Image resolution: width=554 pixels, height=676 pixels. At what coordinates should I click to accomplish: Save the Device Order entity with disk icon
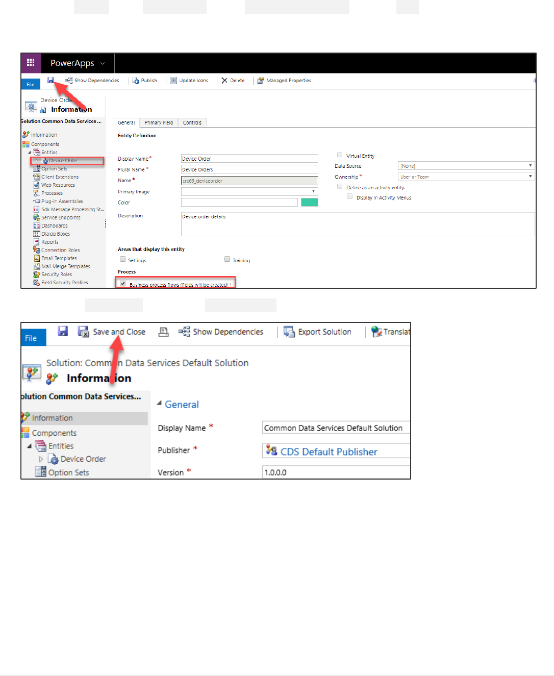51,80
